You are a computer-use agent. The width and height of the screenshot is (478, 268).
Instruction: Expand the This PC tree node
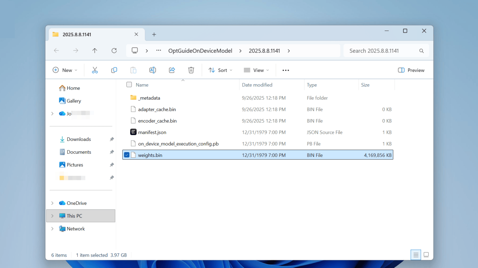(x=52, y=216)
